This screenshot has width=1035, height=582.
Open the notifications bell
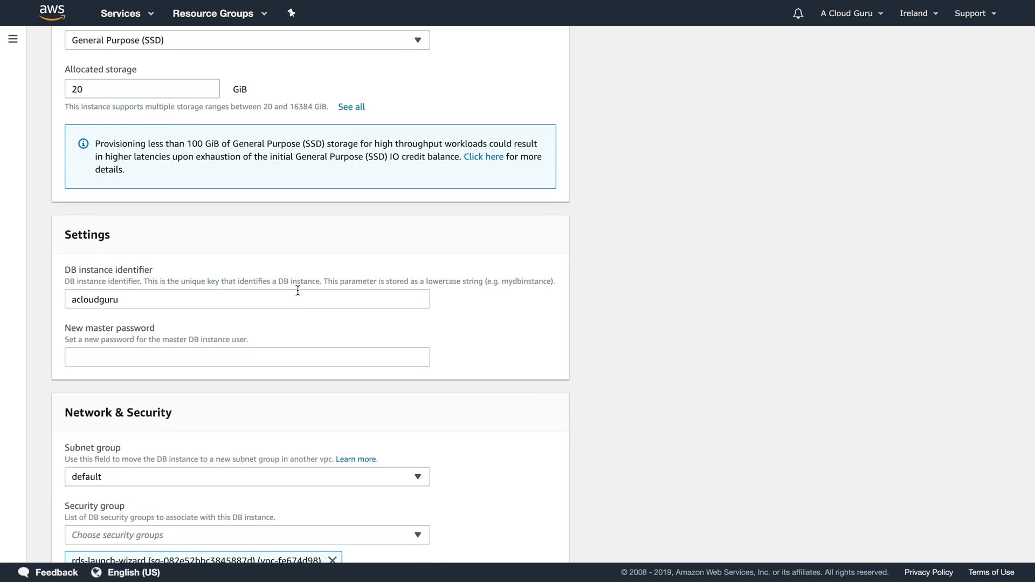pos(798,13)
